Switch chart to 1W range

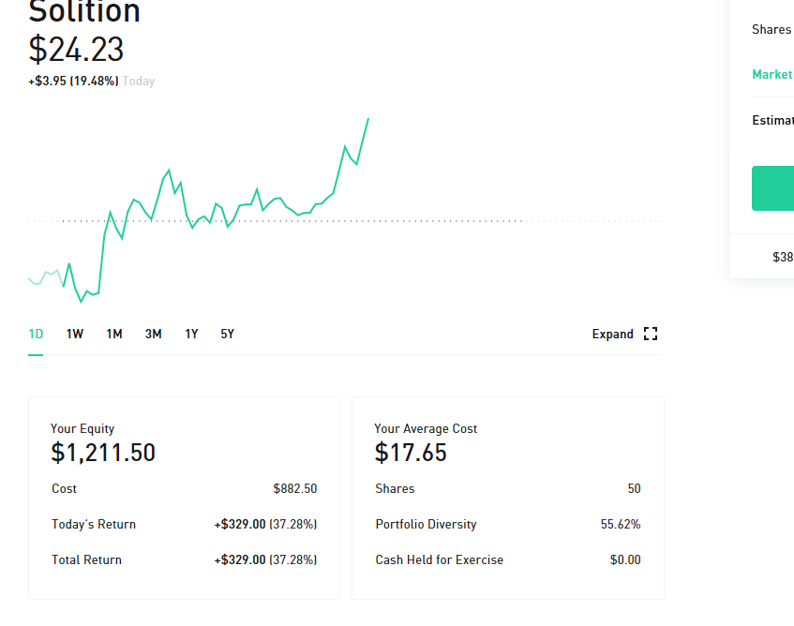tap(75, 334)
